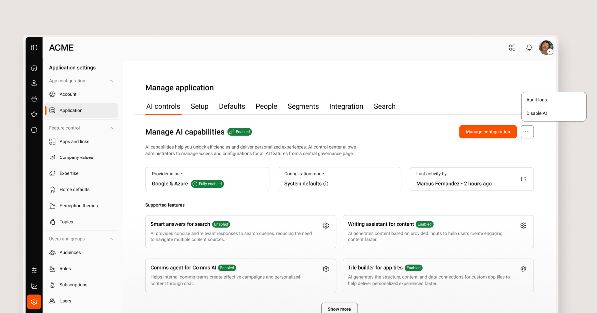
Task: Open the person icon in left rail
Action: click(x=34, y=83)
